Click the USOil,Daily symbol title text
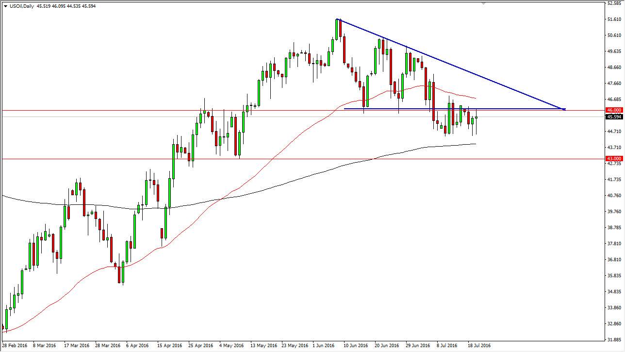Image resolution: width=625 pixels, height=352 pixels. pyautogui.click(x=21, y=6)
